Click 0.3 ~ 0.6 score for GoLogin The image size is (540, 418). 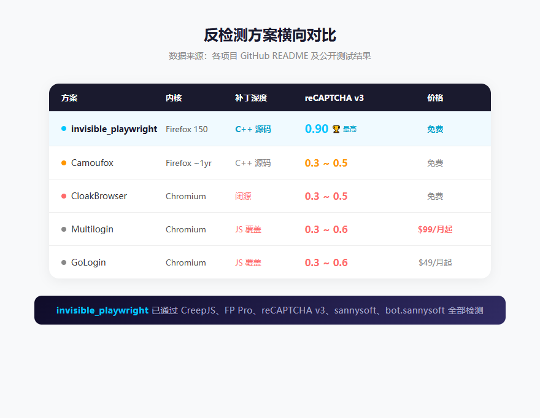pos(326,262)
